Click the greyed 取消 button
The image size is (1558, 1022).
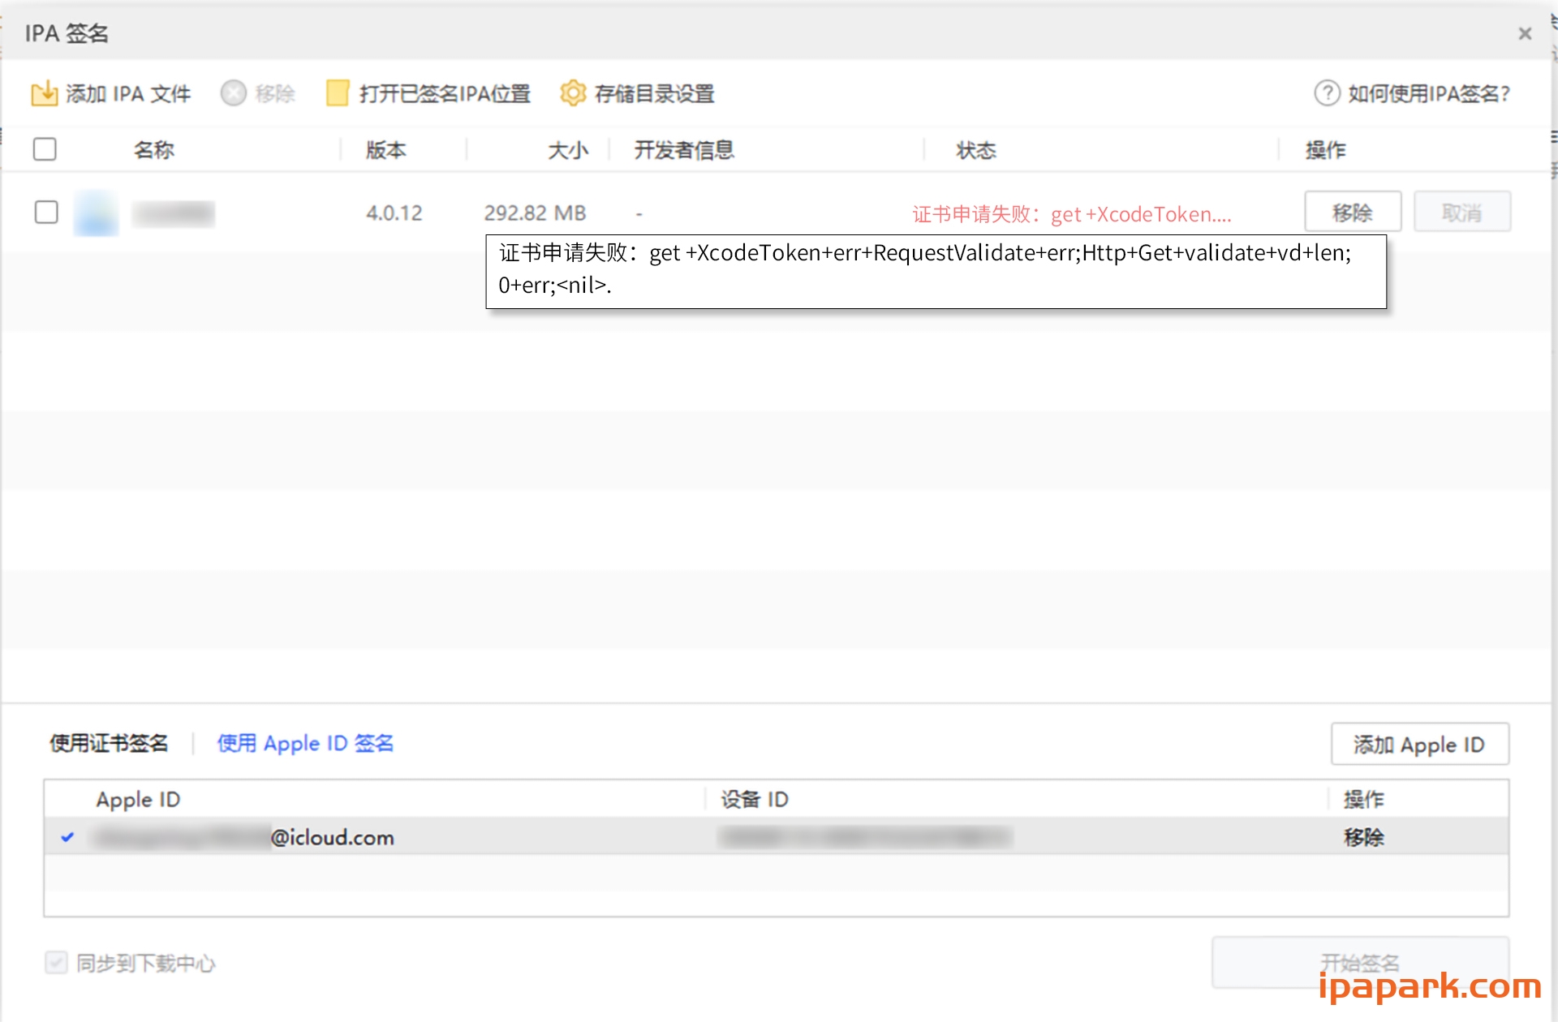pos(1461,212)
